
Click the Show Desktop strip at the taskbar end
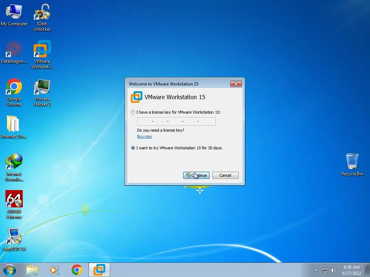click(367, 270)
